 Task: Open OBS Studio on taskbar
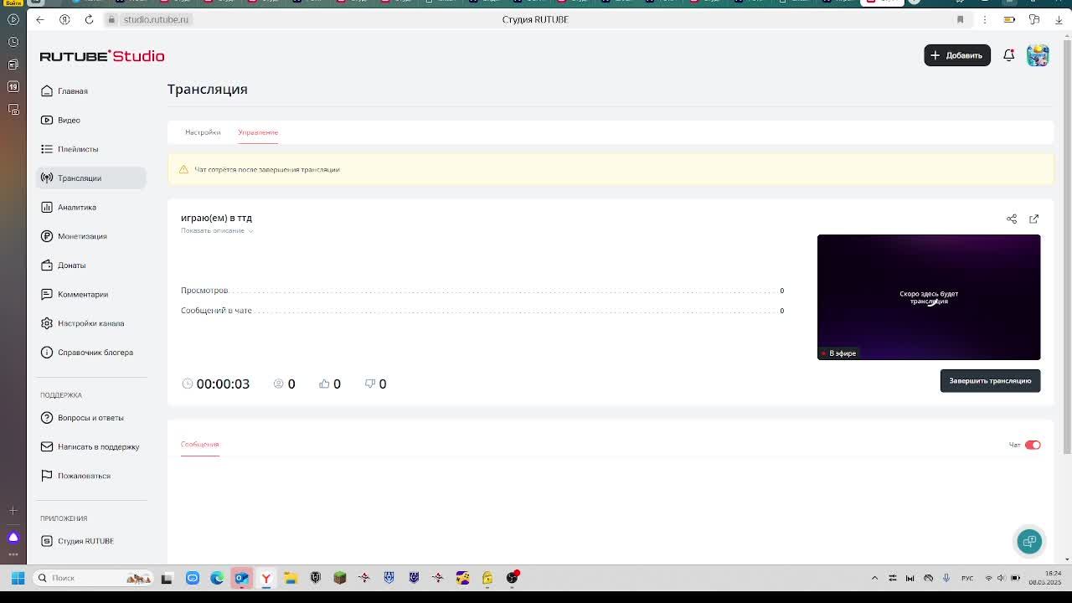[x=512, y=578]
